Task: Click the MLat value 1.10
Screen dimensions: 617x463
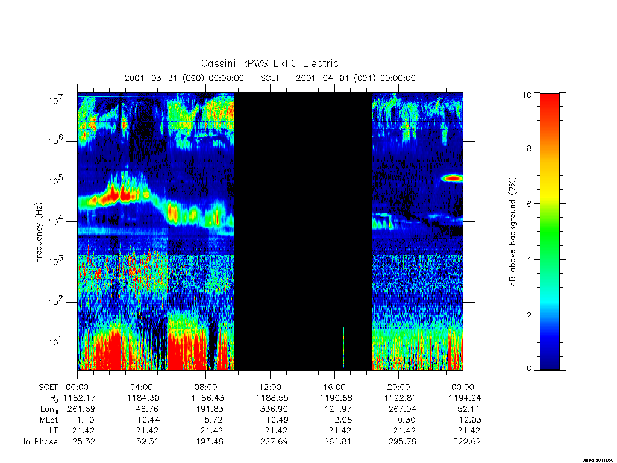Action: [x=86, y=420]
